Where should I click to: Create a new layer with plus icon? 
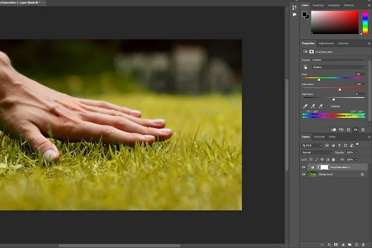pos(356,244)
